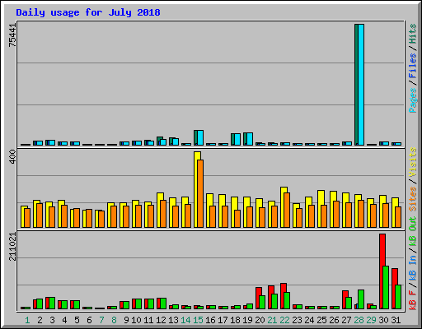
Task: Click day 16 on the x-axis
Action: [210, 320]
